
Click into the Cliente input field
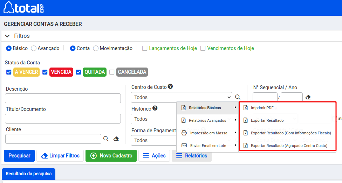point(53,139)
